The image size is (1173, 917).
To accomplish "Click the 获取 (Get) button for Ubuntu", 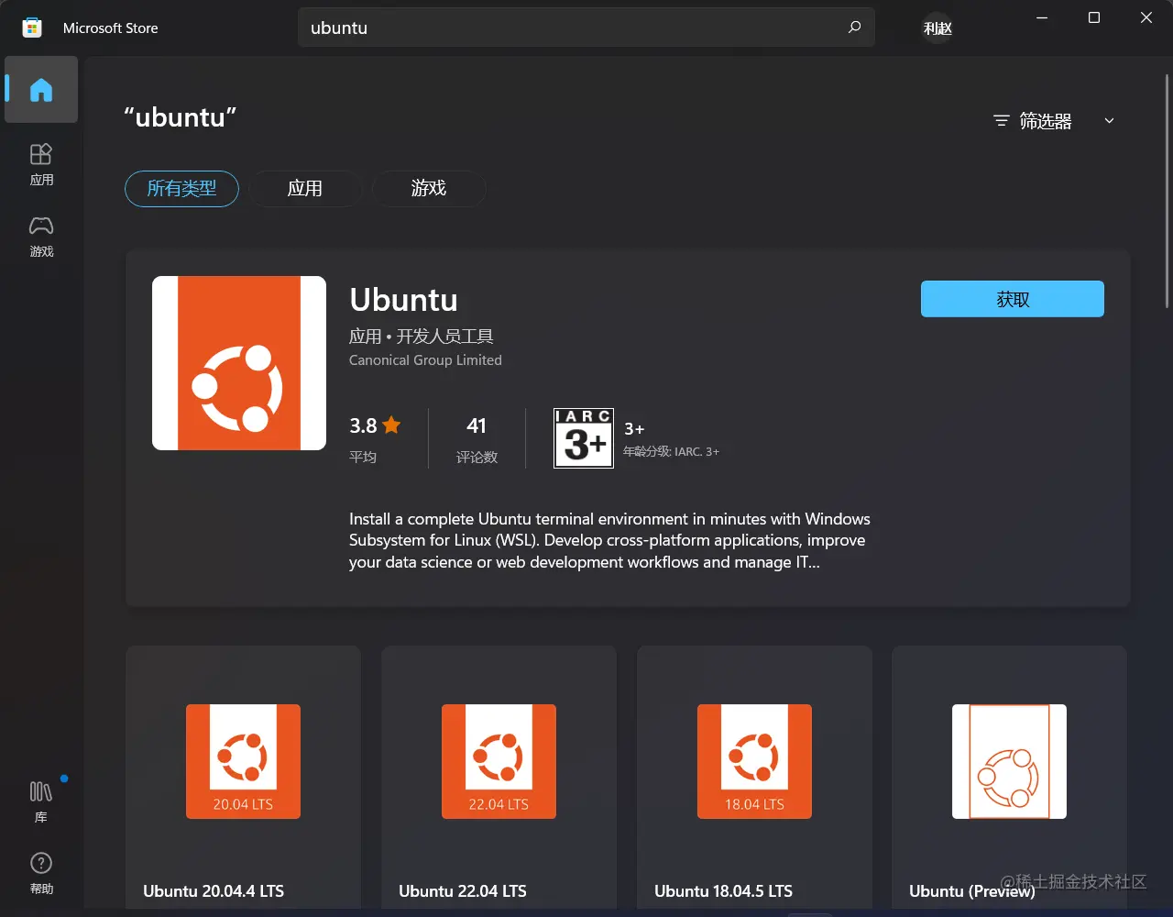I will (1013, 299).
